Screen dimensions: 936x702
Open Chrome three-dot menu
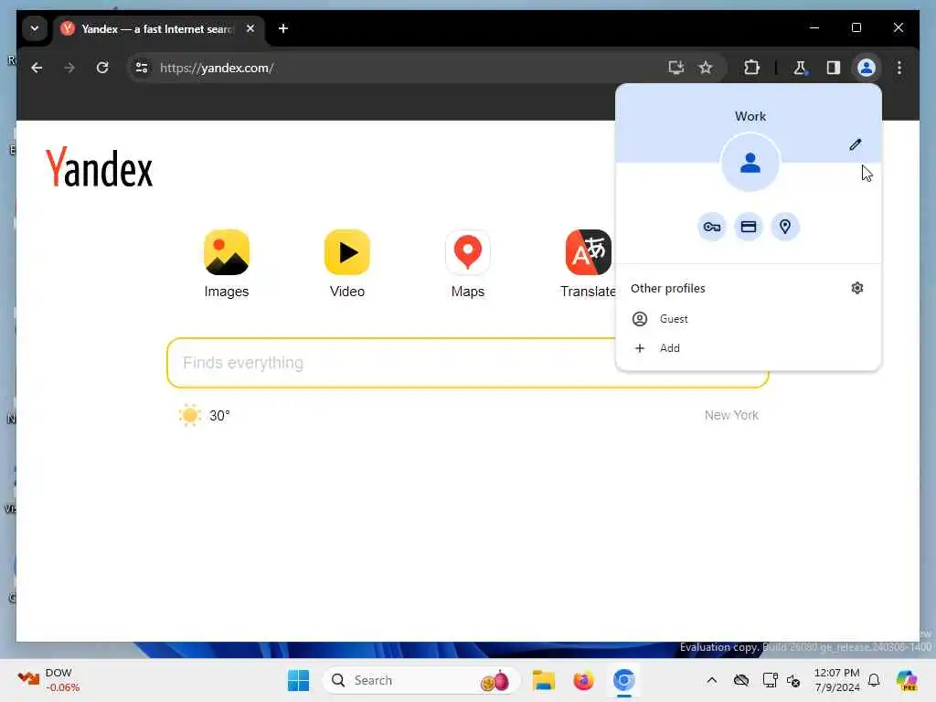(899, 68)
